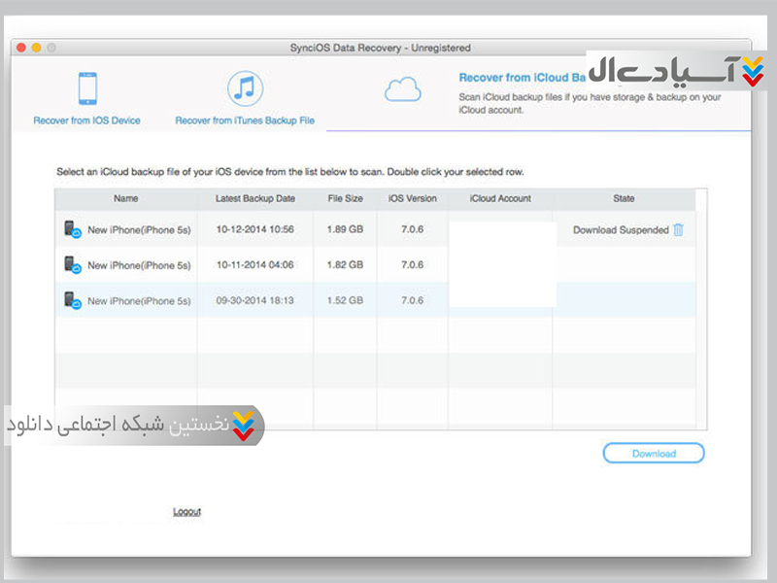
Task: Click the cloud icon for iCloud recovery
Action: (402, 90)
